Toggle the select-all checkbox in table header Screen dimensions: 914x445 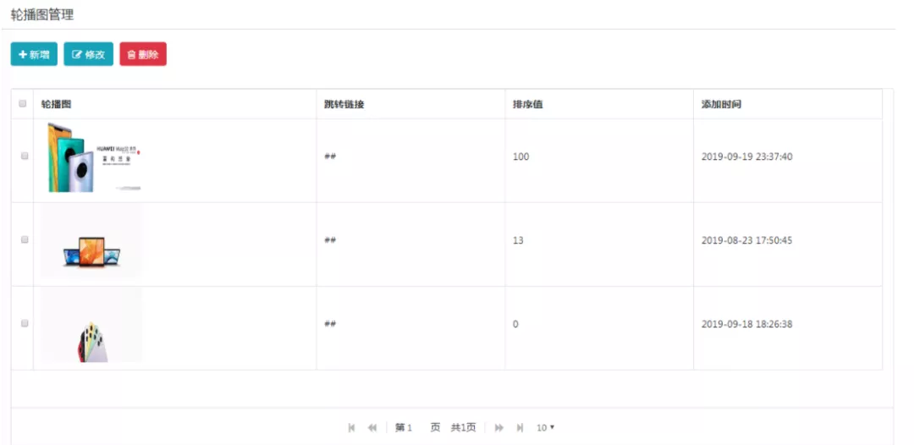23,104
